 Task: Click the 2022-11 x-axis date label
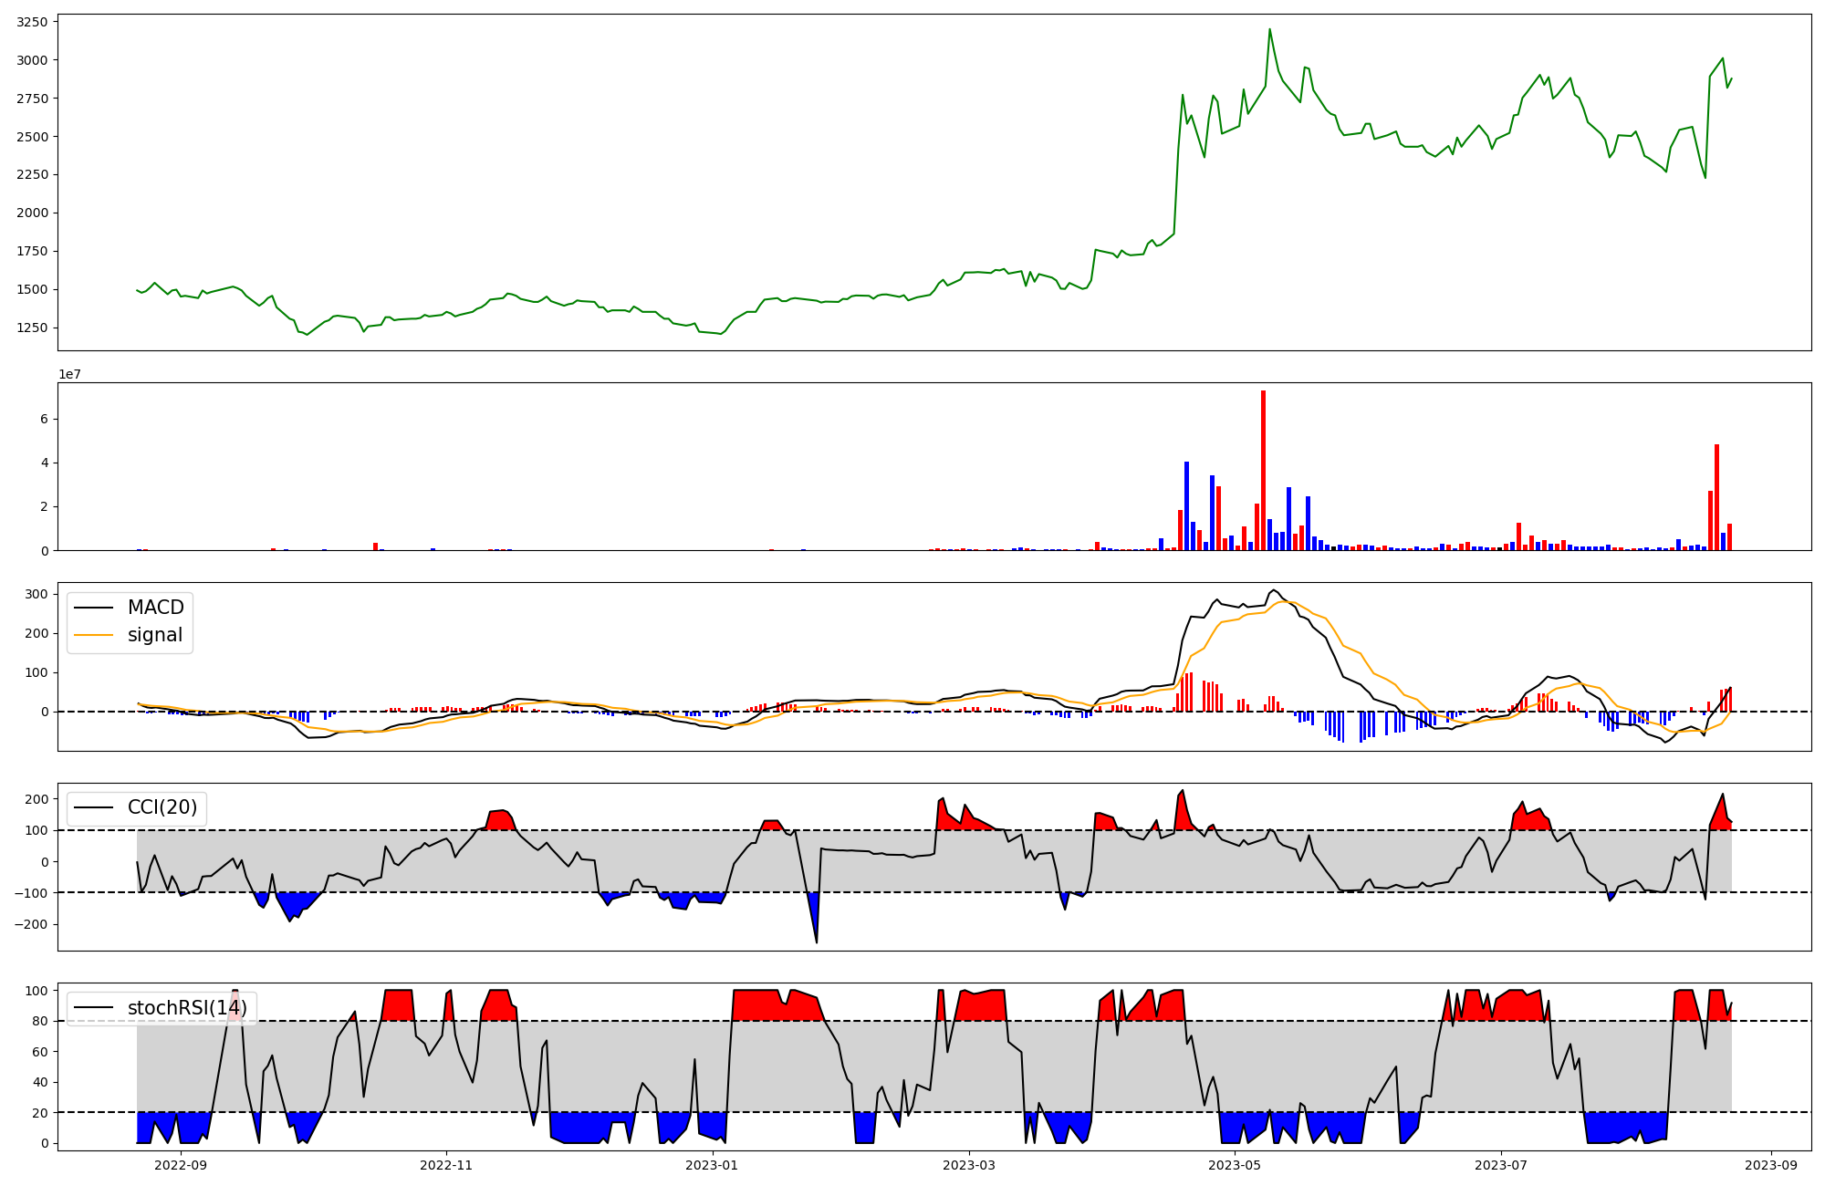446,1165
